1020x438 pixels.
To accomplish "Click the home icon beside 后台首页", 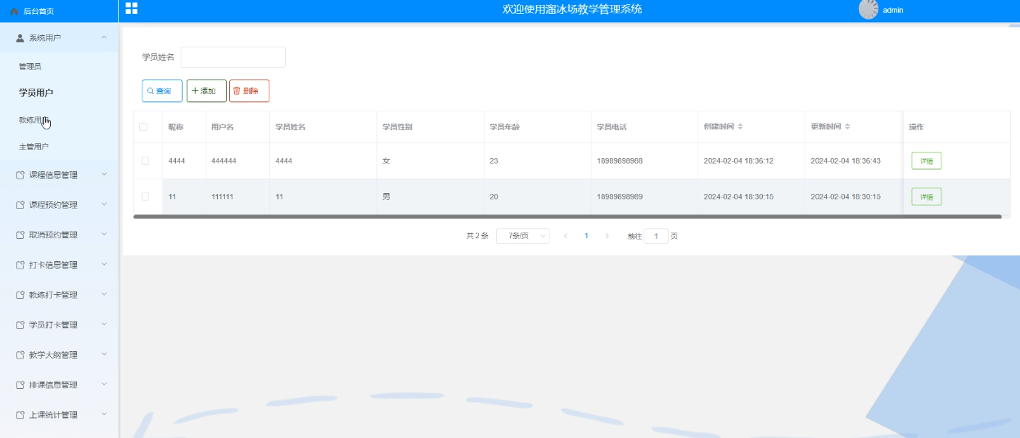I will (x=14, y=11).
